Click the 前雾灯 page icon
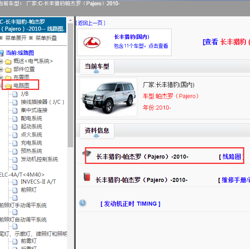Image resolution: width=250 pixels, height=249 pixels. 15,241
